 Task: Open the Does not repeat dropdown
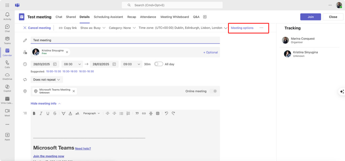(47, 80)
